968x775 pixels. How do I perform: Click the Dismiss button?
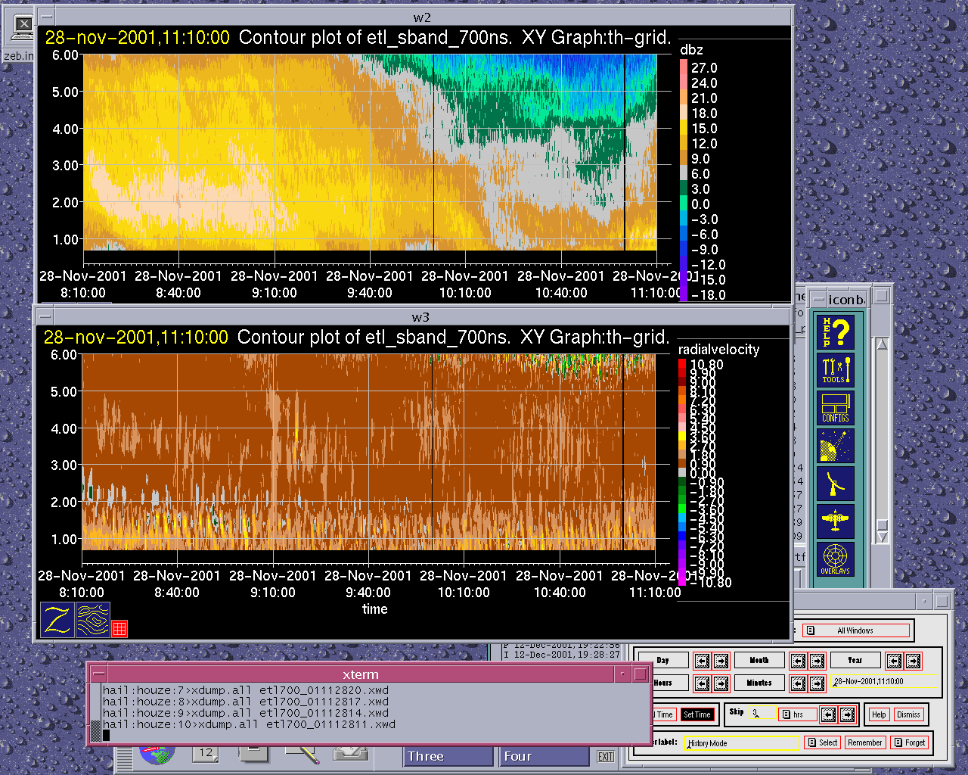coord(908,714)
